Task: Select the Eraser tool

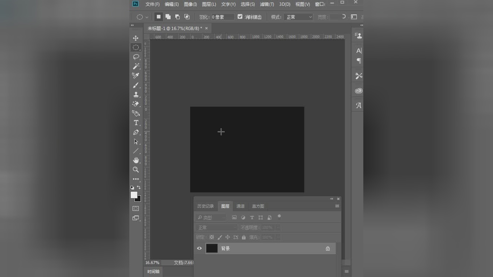Action: 136,104
